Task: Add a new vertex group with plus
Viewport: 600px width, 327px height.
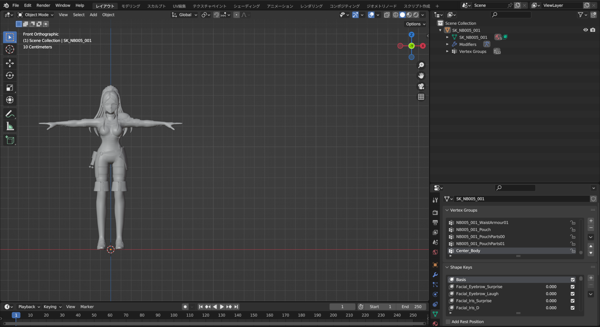Action: pos(591,221)
